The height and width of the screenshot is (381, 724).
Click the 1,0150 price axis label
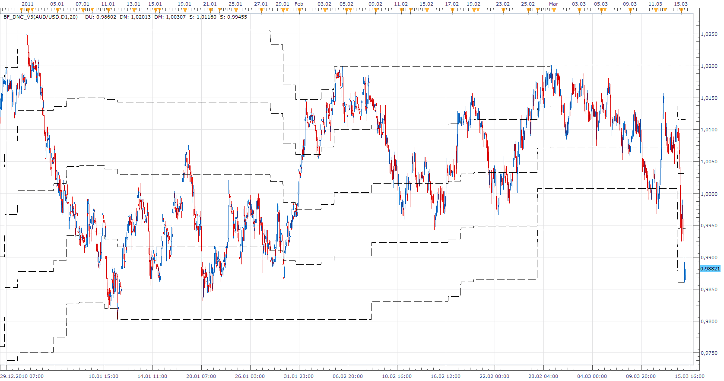pyautogui.click(x=709, y=98)
